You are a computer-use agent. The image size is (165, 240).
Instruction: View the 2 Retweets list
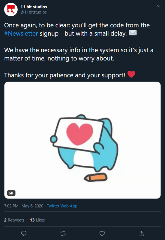pyautogui.click(x=14, y=220)
